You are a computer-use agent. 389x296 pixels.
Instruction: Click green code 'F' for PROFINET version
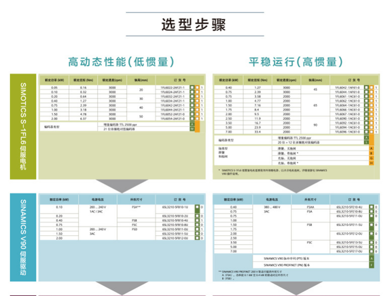(371, 265)
